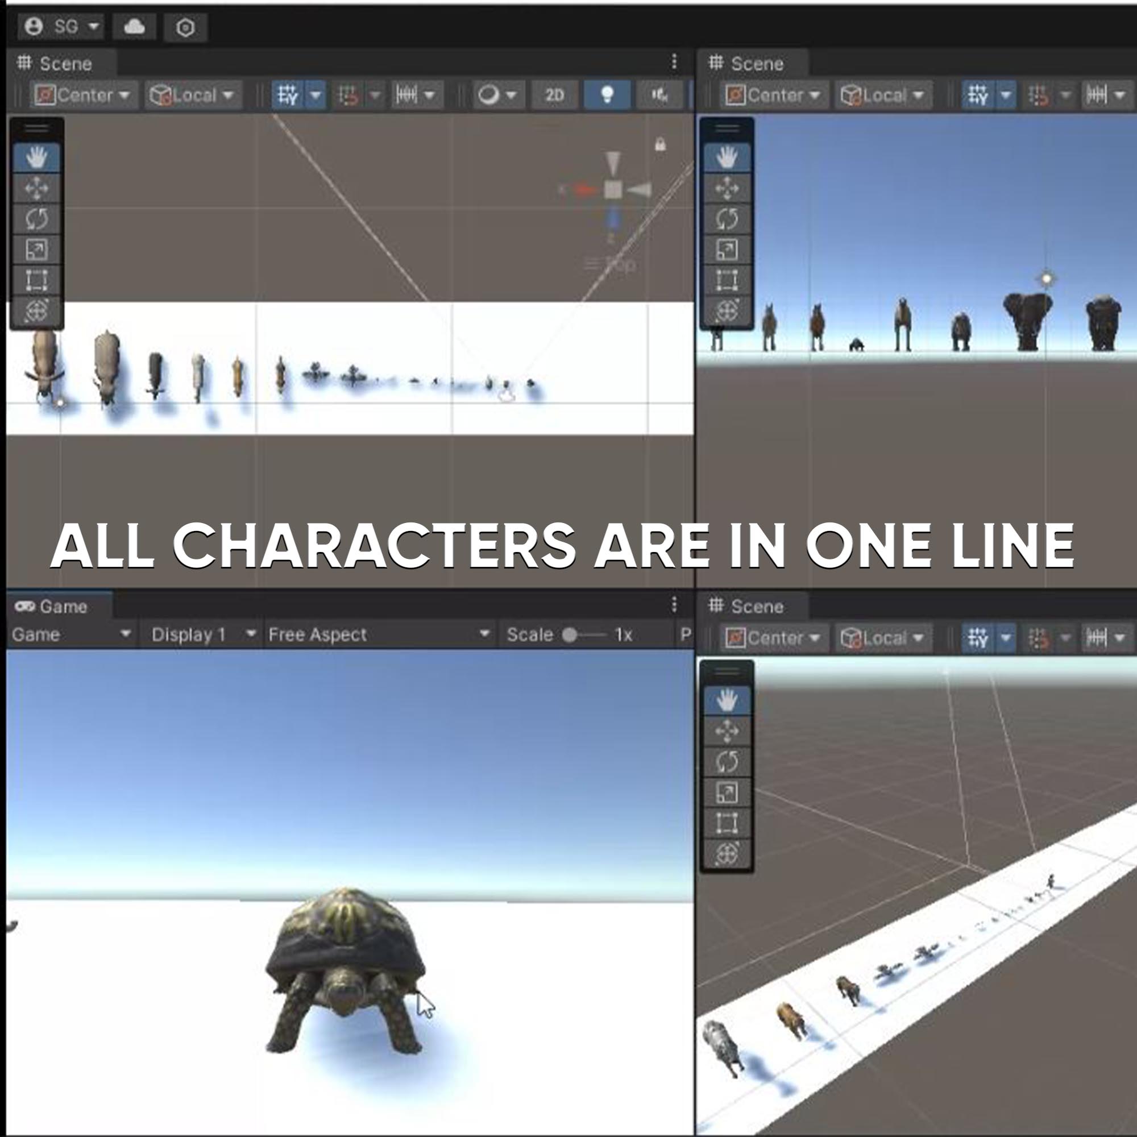Screen dimensions: 1137x1137
Task: Select Rect tool in bottom-right Scene view
Action: point(728,823)
